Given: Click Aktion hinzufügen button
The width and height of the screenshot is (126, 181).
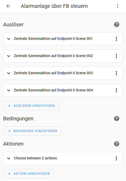Looking at the screenshot, I should click(29, 174).
